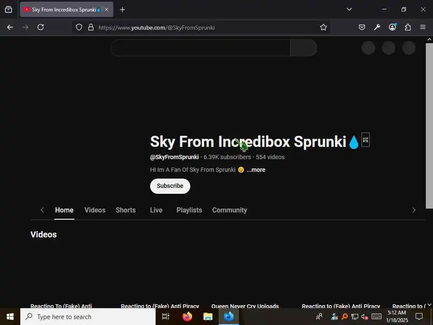Bookmark this page with the star
Viewport: 433px width, 325px height.
click(323, 28)
